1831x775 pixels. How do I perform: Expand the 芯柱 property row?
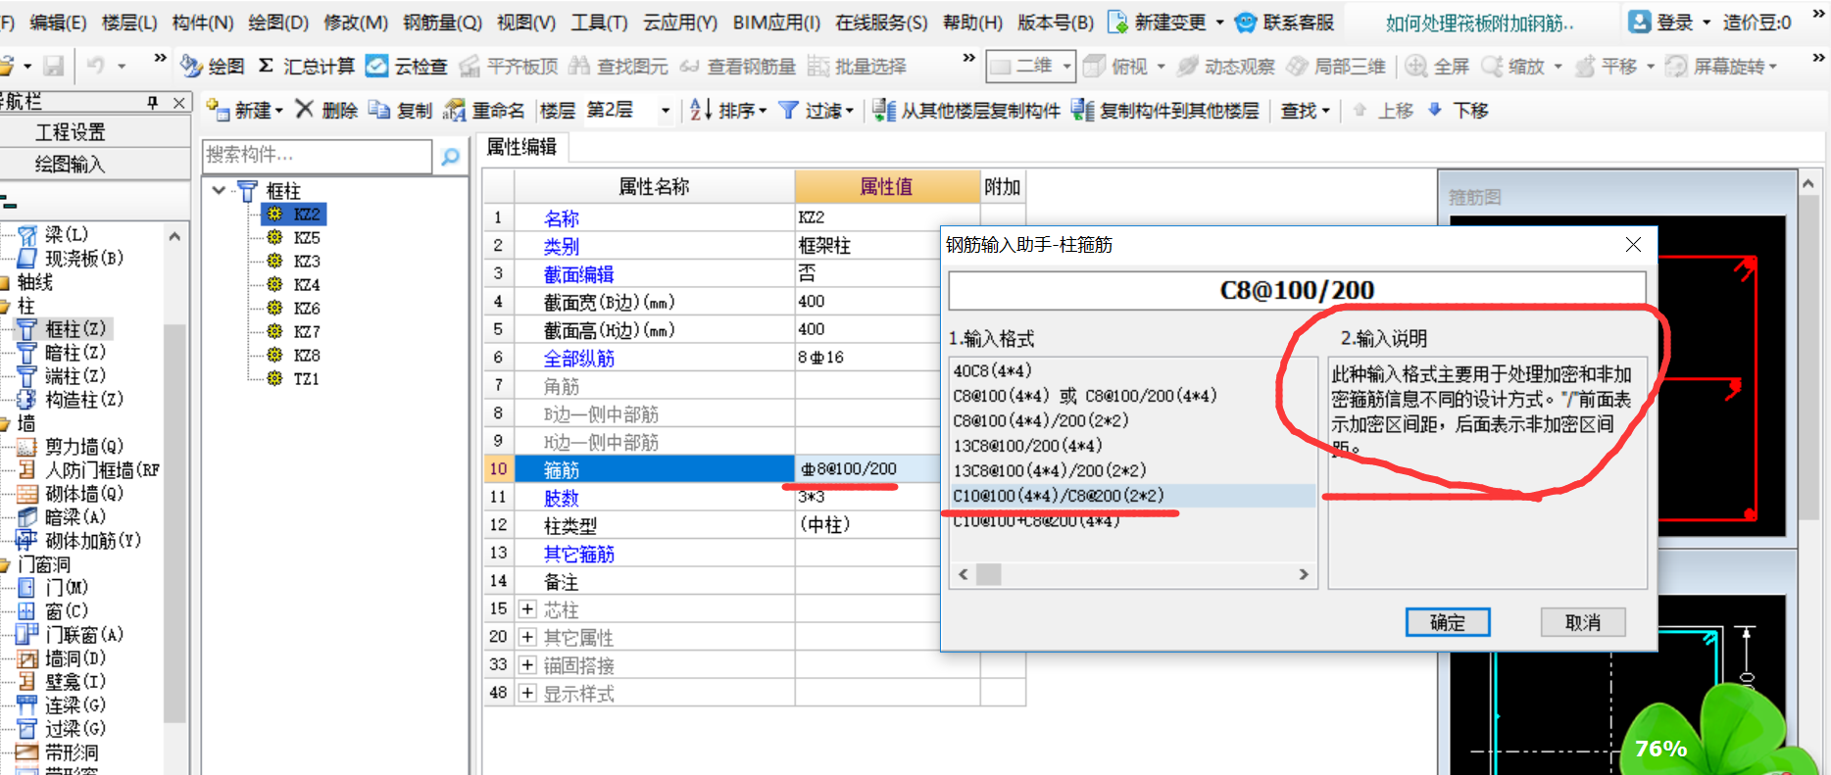click(x=527, y=609)
